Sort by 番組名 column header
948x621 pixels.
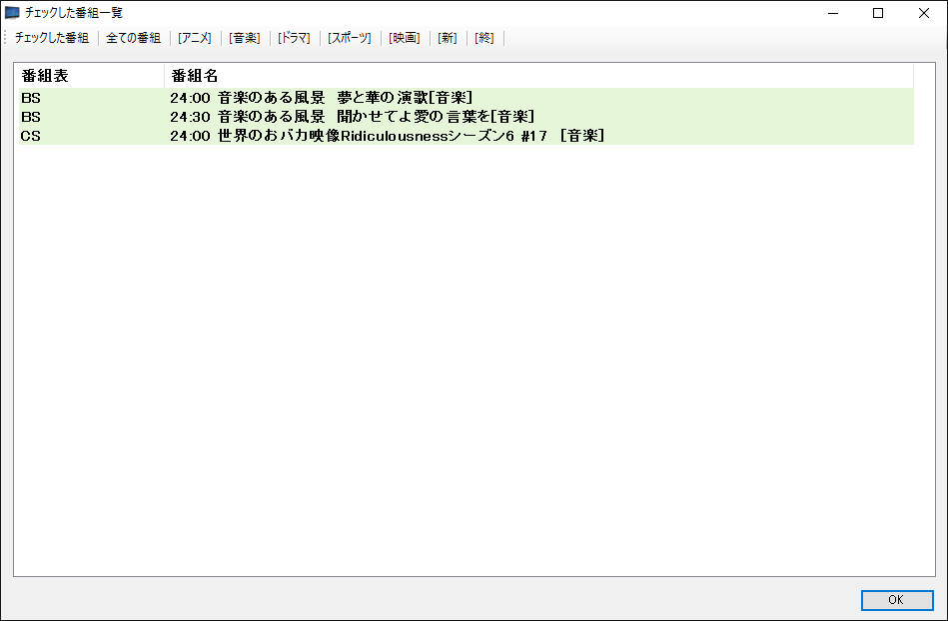[538, 76]
